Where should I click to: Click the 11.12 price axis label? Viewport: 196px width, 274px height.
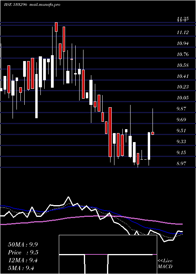183,32
